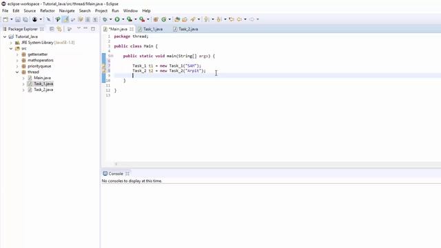The width and height of the screenshot is (441, 248).
Task: Open the Debug dropdown arrow
Action: point(110,19)
